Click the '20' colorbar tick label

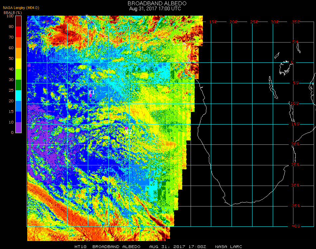pos(11,101)
